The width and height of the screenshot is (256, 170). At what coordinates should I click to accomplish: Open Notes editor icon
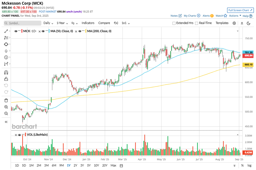[x=180, y=16]
